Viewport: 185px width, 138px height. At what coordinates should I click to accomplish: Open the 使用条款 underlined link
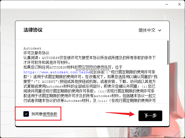click(x=50, y=114)
